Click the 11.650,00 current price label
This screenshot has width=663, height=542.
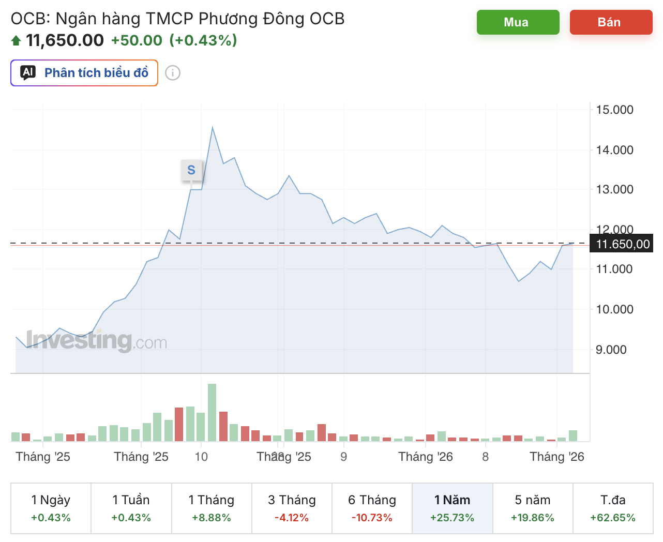623,244
